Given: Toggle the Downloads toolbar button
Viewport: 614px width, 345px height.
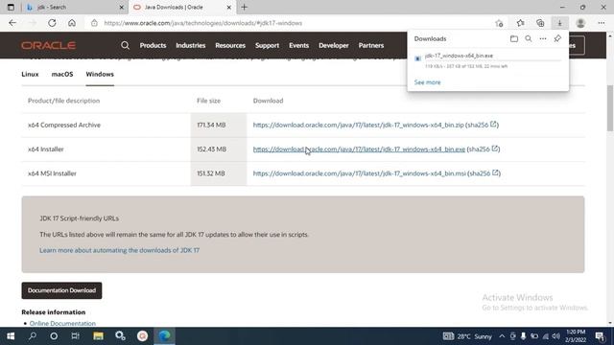Looking at the screenshot, I should (x=559, y=23).
